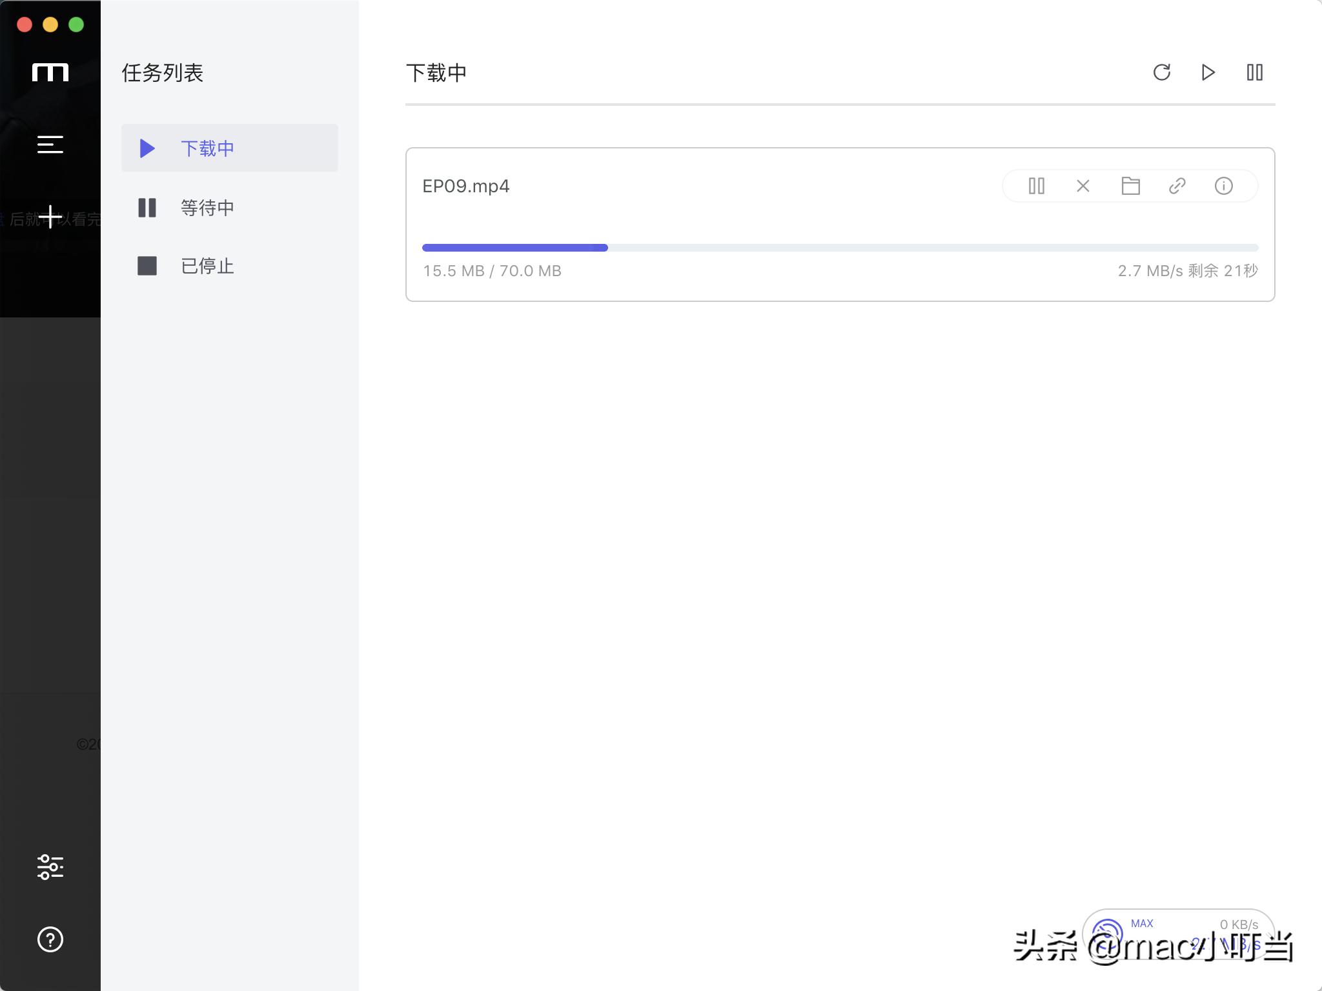Viewport: 1322px width, 991px height.
Task: Resume all downloads with the play button
Action: click(x=1208, y=72)
